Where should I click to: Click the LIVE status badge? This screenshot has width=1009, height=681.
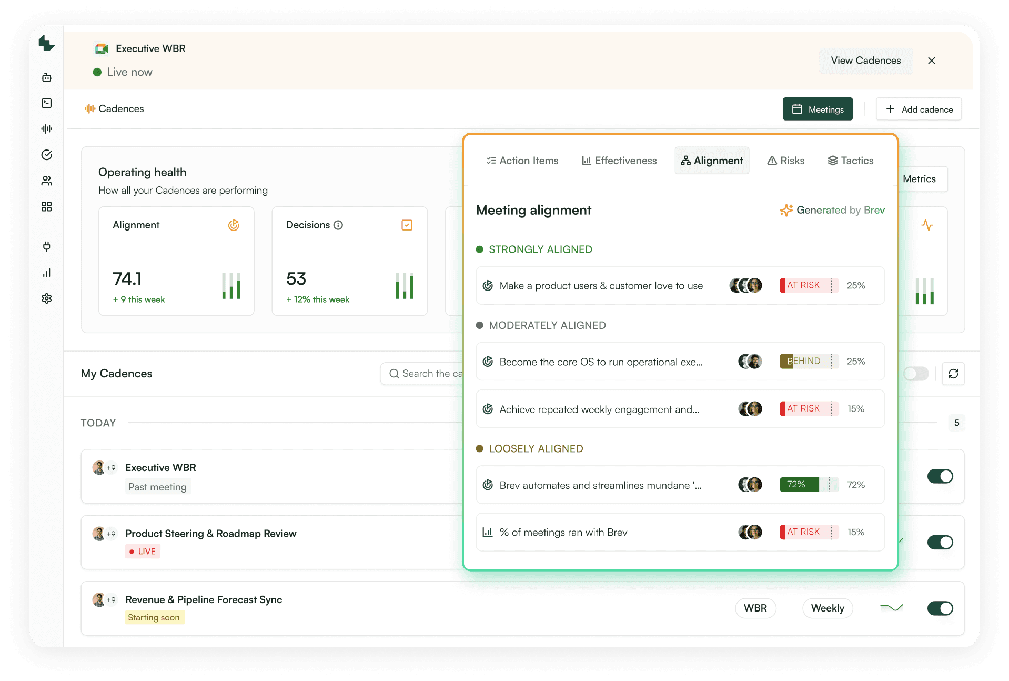click(x=143, y=551)
